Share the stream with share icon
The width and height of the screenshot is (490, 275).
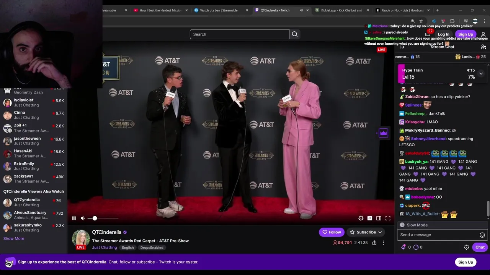(x=374, y=243)
